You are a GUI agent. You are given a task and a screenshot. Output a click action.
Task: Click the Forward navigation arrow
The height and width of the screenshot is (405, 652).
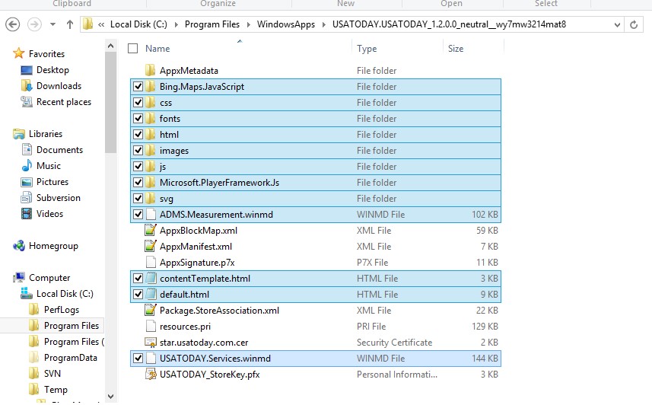34,24
